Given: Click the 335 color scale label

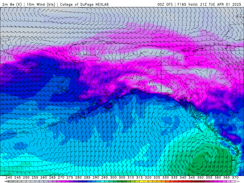Looking at the screenshot, I should click(174, 178).
